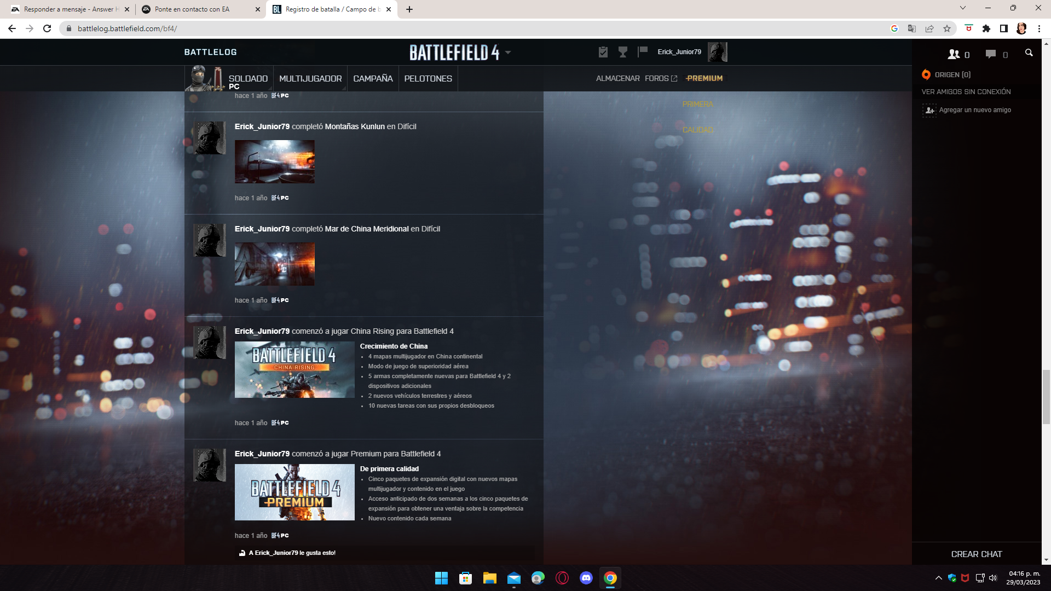
Task: Click the Google icon in address bar
Action: (x=894, y=28)
